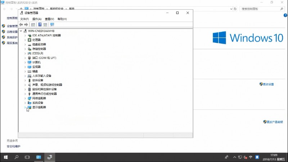The height and width of the screenshot is (162, 288).
Task: Open Task View from the taskbar
Action: pyautogui.click(x=27, y=157)
